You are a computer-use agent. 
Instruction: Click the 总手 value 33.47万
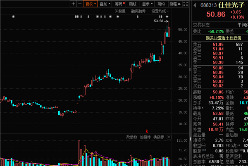[216, 103]
